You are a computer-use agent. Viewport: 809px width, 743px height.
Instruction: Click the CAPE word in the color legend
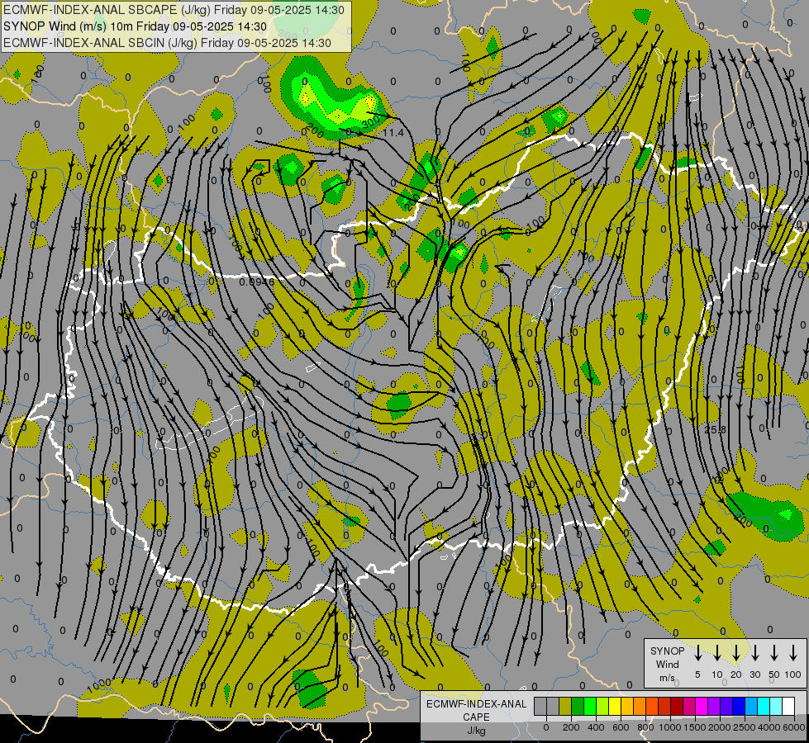(476, 717)
